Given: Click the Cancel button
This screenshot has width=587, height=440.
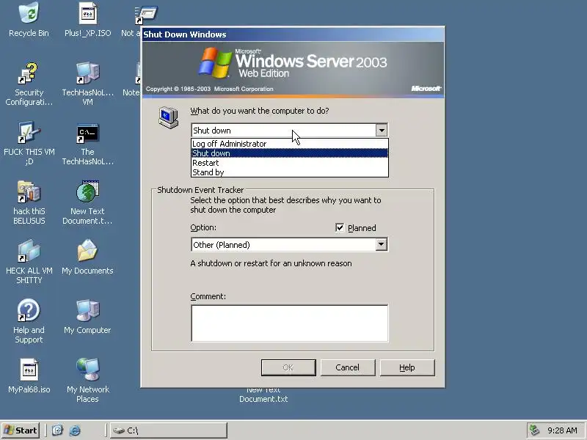Looking at the screenshot, I should coord(347,367).
